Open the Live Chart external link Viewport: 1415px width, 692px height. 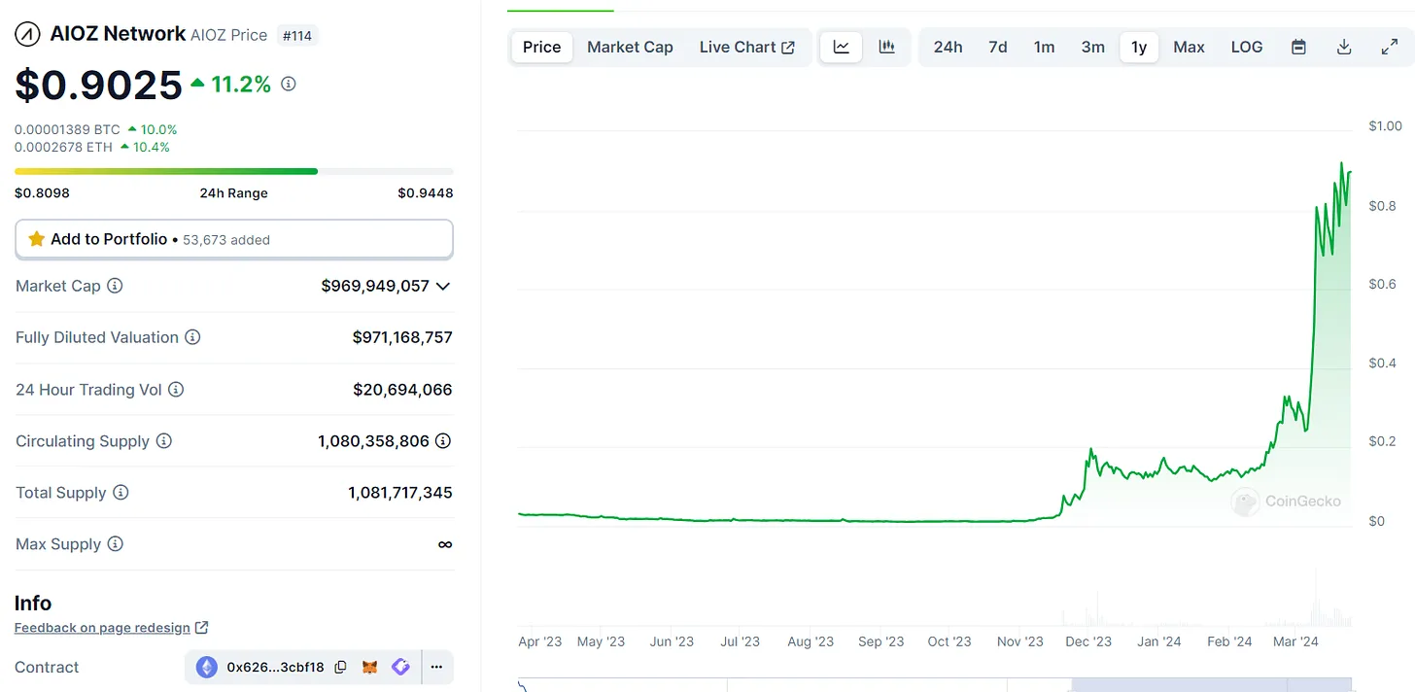pos(746,47)
